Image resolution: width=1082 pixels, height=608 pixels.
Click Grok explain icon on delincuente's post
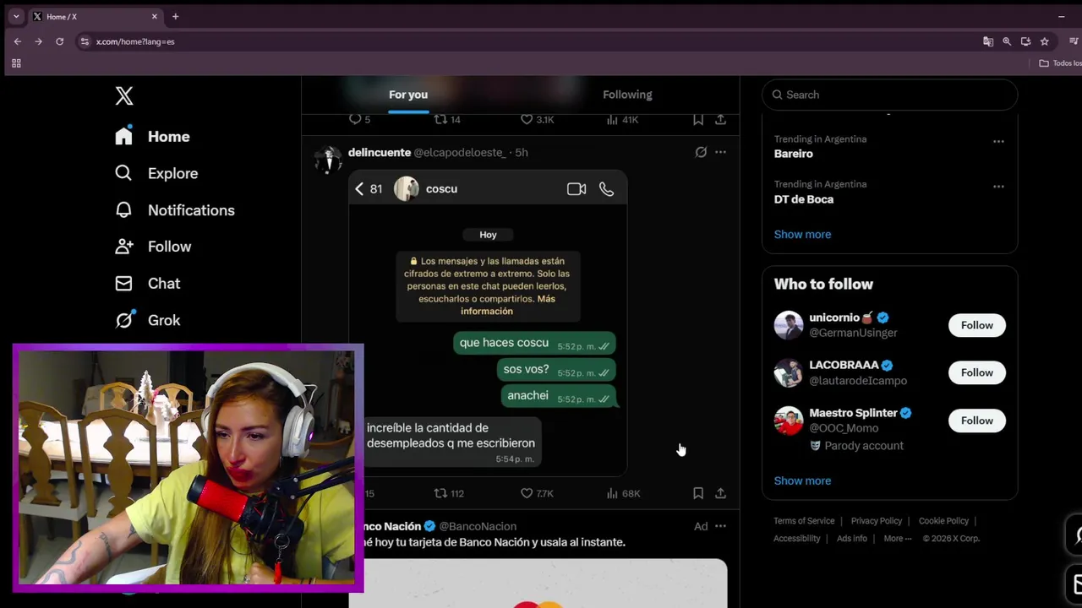pos(701,152)
